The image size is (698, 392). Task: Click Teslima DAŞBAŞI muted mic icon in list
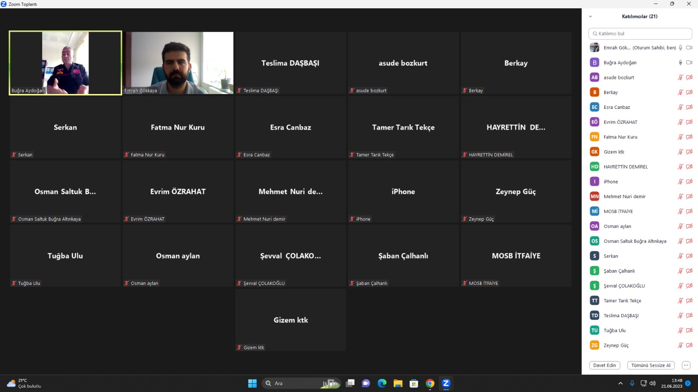680,315
